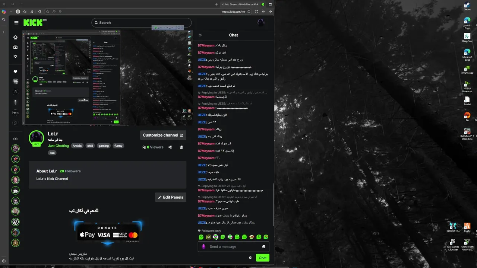Click the chat scrollbar
Viewport: 477px width, 268px height.
coord(274,205)
